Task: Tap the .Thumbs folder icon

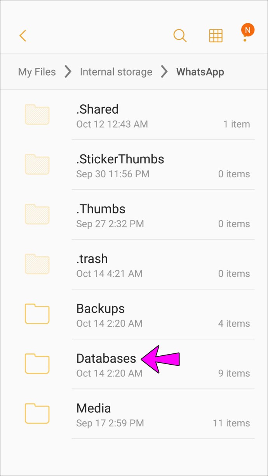Action: click(x=37, y=215)
